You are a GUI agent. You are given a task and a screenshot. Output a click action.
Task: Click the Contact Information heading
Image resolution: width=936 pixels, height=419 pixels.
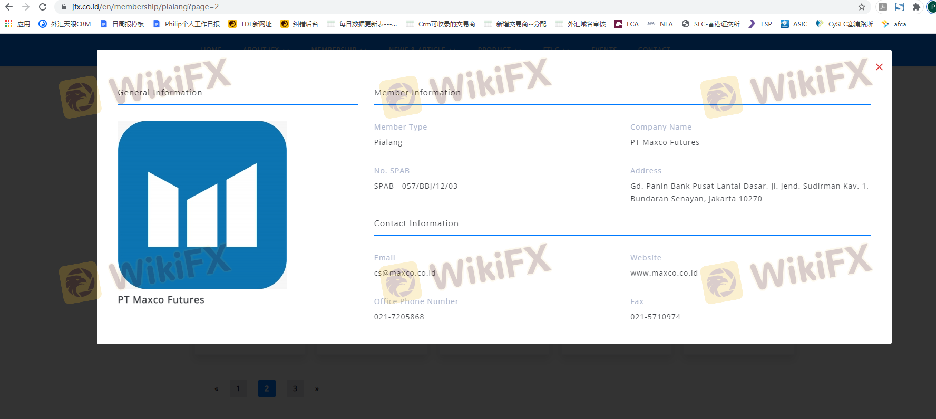tap(416, 223)
